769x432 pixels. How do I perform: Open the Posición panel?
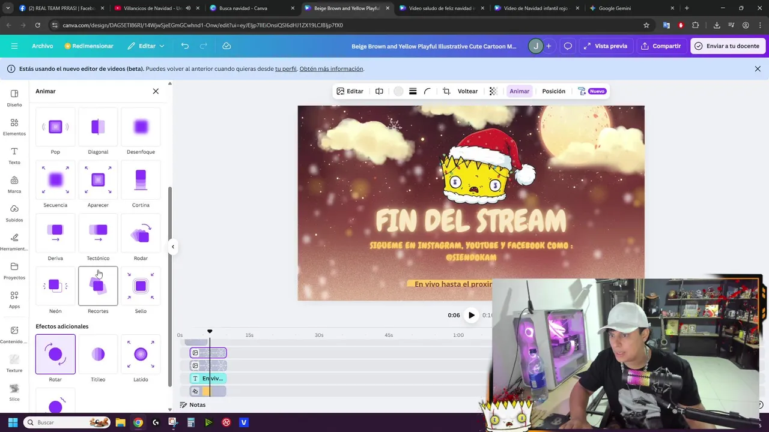(554, 91)
